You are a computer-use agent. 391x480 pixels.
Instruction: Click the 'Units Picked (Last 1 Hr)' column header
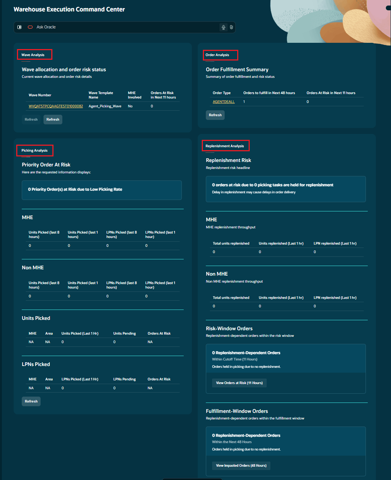pyautogui.click(x=80, y=334)
